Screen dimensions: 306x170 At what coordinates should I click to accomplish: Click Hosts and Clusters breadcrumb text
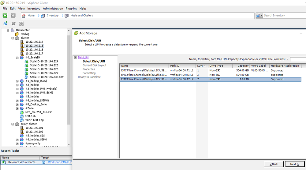click(82, 16)
